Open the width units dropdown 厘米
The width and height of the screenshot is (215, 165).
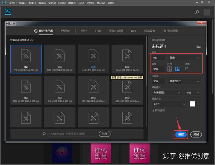184,58
